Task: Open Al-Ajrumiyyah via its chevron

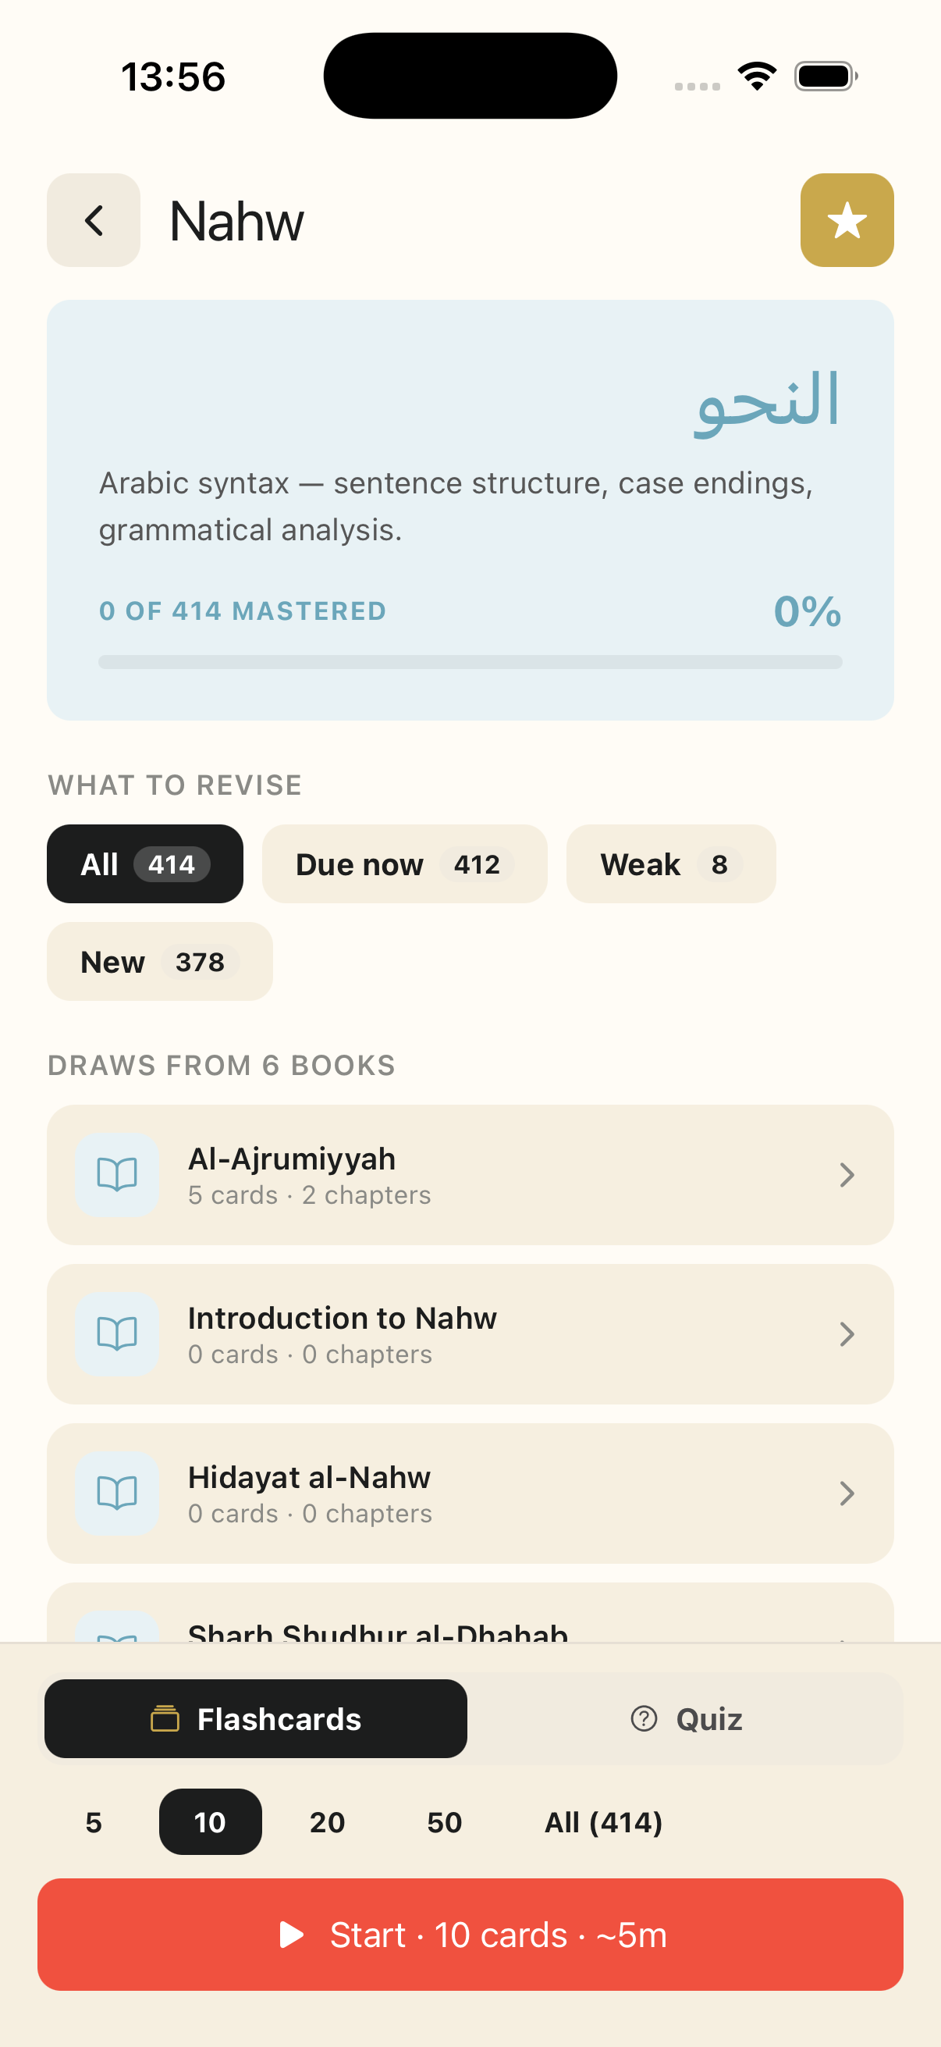Action: pos(847,1174)
